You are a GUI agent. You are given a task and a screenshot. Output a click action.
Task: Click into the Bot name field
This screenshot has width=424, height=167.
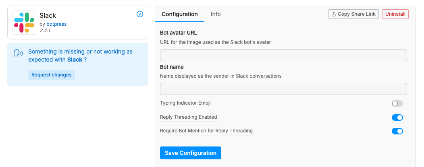(283, 89)
